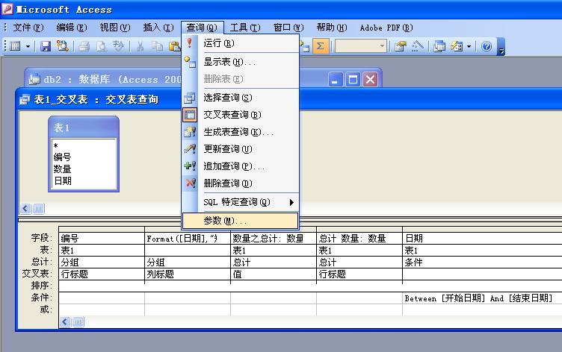Click the Update Query pencil icon
This screenshot has width=562, height=352.
coord(190,149)
